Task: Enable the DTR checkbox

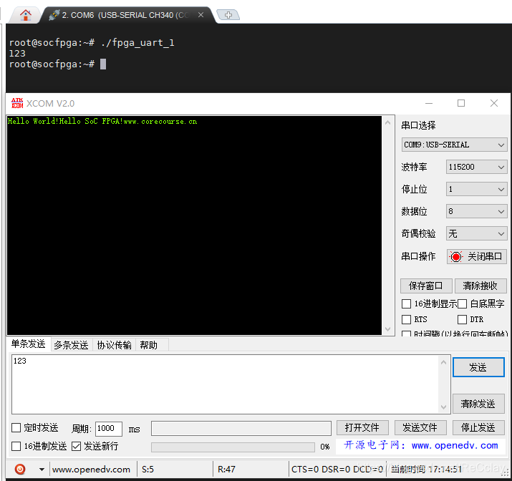Action: [x=462, y=319]
